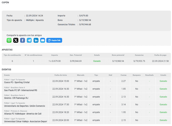The width and height of the screenshot is (172, 126).
Task: Click Ganado status for Cusco FC row
Action: point(163,81)
